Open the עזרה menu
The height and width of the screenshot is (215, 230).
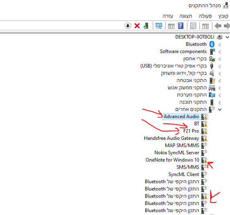point(168,16)
